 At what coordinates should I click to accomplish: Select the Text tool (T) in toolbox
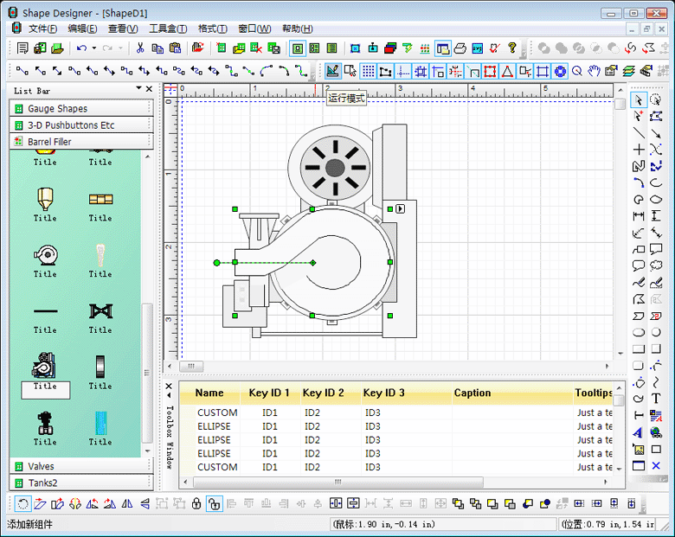[656, 399]
